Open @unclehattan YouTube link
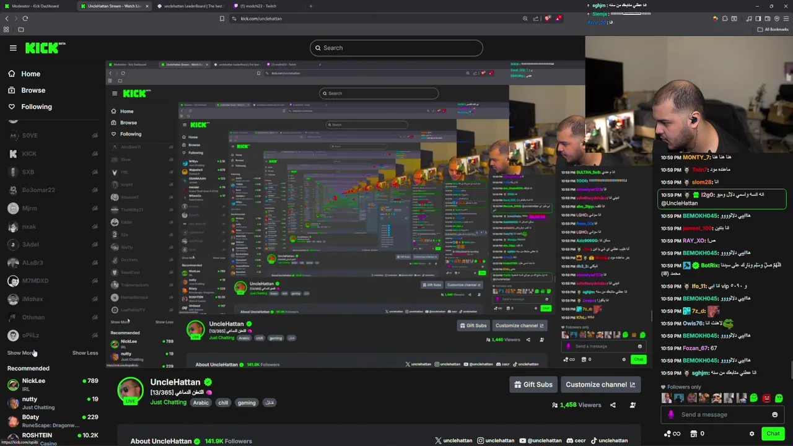The width and height of the screenshot is (793, 446). 541,440
